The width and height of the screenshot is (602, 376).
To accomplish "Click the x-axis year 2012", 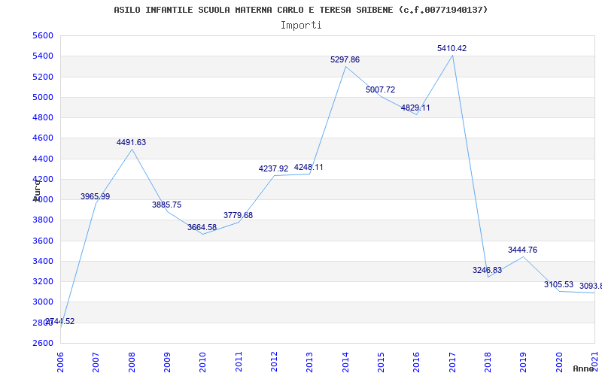I will 274,362.
